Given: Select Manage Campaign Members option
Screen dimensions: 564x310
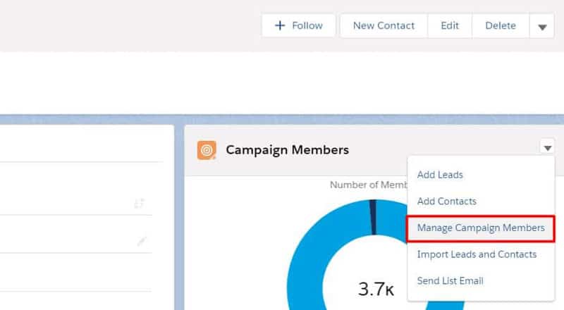Looking at the screenshot, I should point(480,228).
